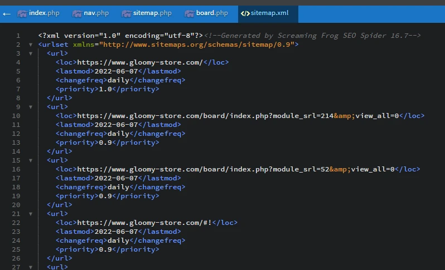This screenshot has width=445, height=270.
Task: Activate the sitemap.xml tab
Action: point(268,13)
